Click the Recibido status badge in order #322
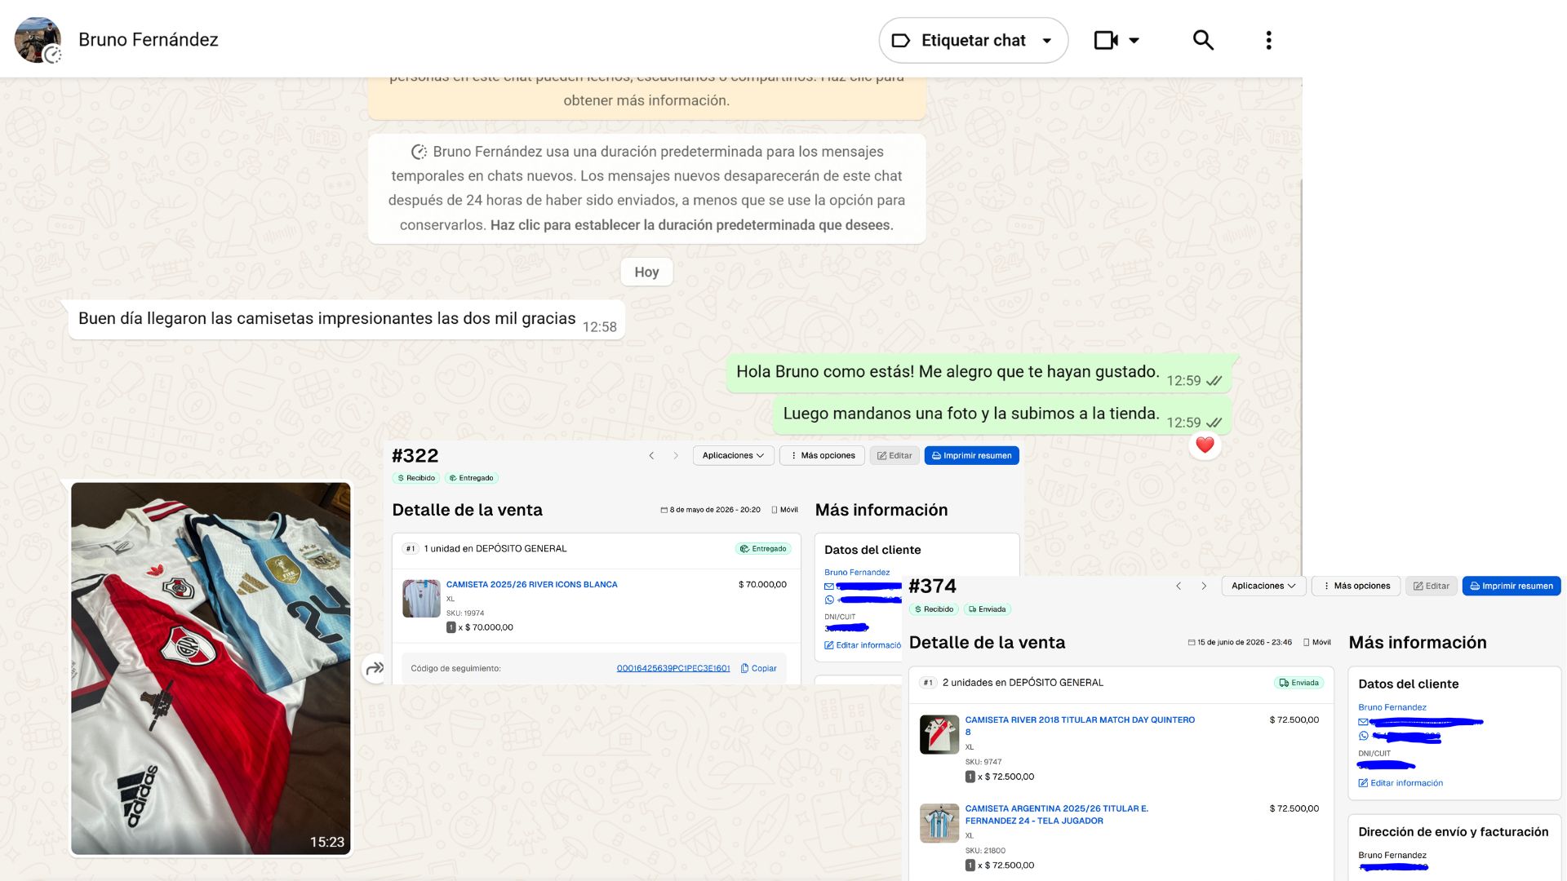The height and width of the screenshot is (881, 1567). (416, 478)
